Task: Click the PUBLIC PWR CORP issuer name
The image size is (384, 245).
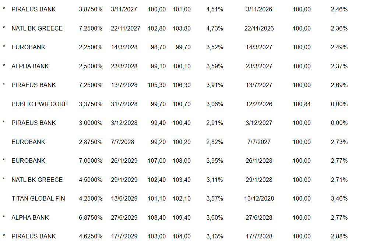Action: pos(39,104)
